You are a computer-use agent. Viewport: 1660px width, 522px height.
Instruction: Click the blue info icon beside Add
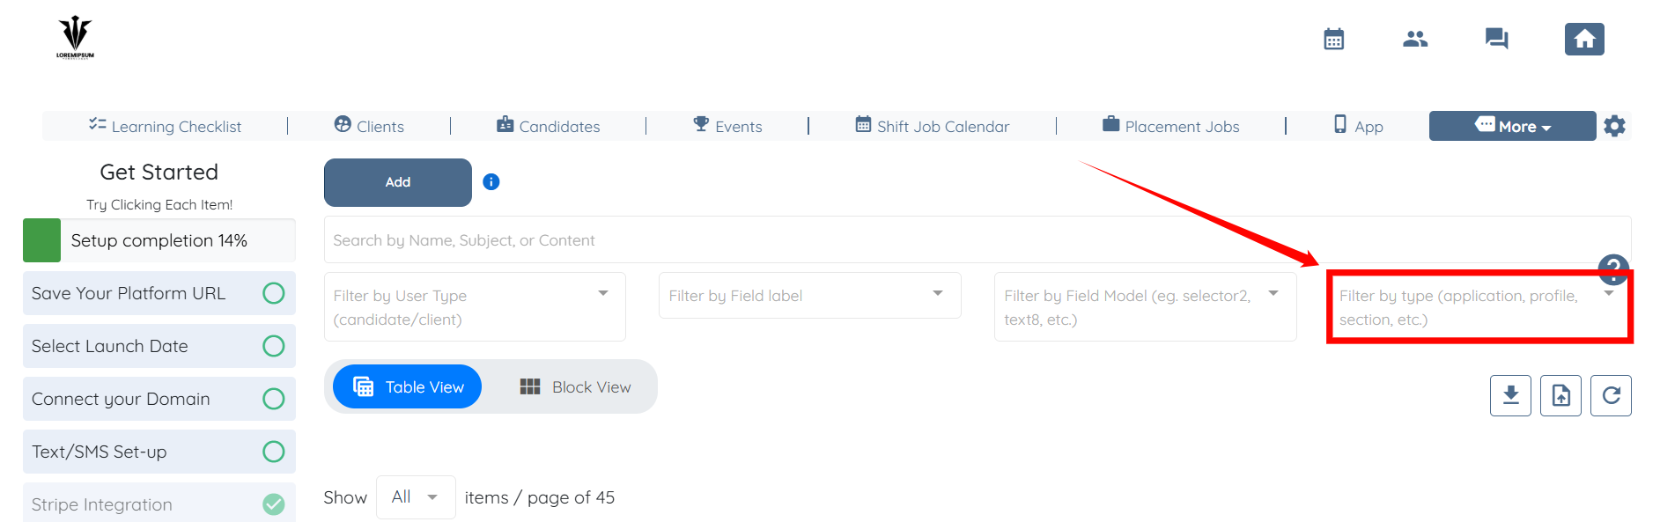[x=491, y=182]
